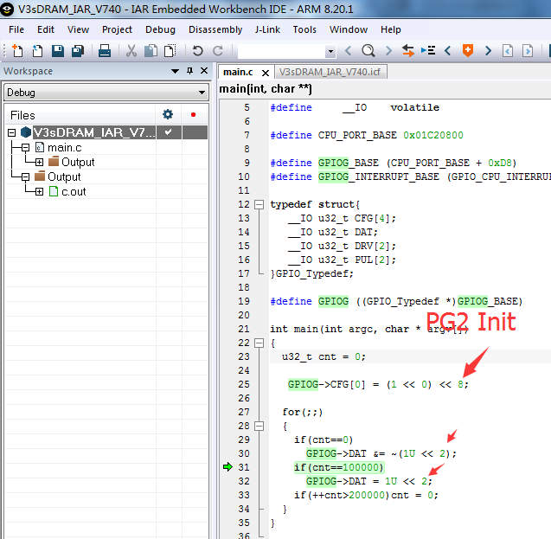
Task: Click the Save floppy disk icon
Action: (x=58, y=51)
